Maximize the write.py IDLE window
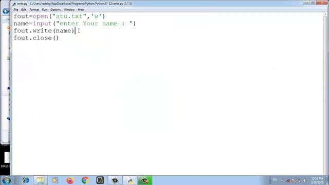 pyautogui.click(x=313, y=3)
